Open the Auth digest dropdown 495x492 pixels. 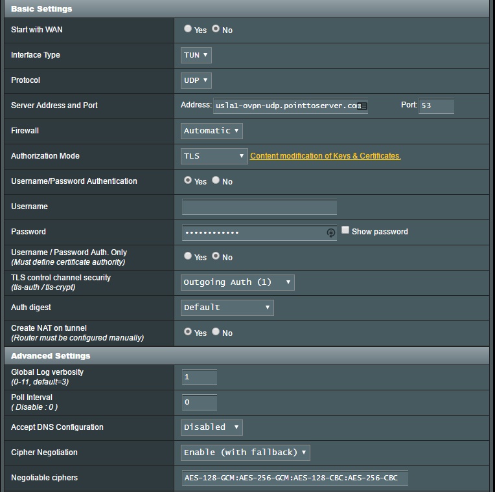click(227, 307)
